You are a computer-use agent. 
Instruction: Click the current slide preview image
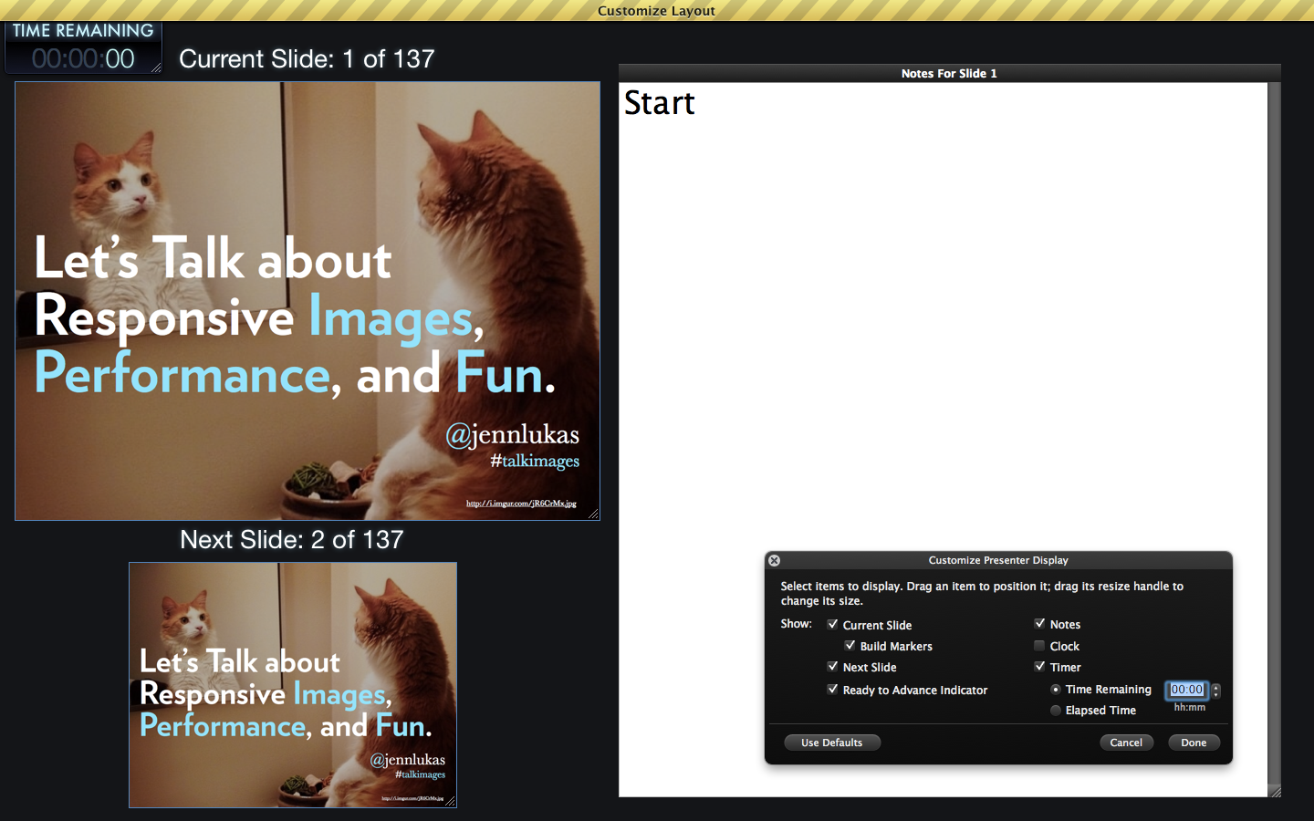(308, 301)
